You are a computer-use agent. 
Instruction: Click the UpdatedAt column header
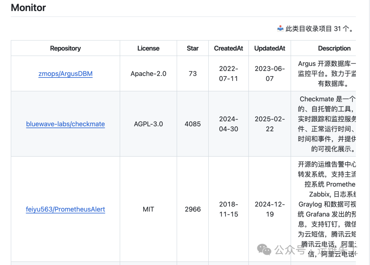click(270, 48)
